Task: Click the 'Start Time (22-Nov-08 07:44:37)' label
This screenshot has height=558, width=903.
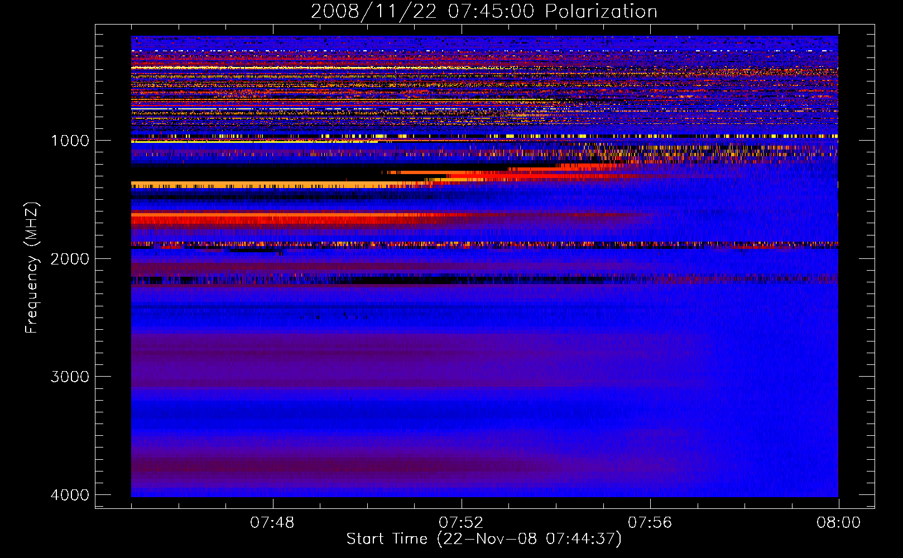Action: [x=484, y=538]
